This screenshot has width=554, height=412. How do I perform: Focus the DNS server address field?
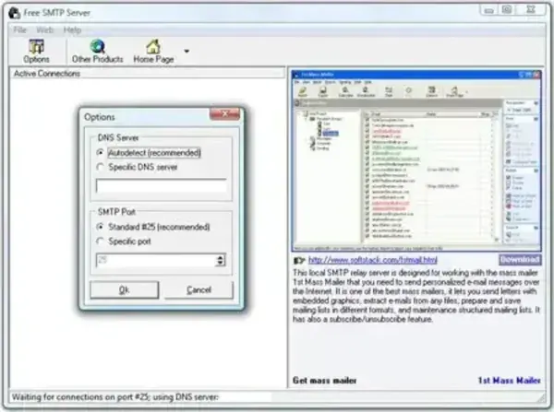pyautogui.click(x=161, y=185)
